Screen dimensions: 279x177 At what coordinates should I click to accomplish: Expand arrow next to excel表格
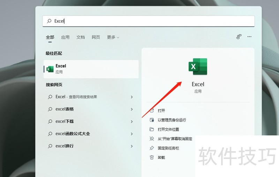(x=132, y=109)
